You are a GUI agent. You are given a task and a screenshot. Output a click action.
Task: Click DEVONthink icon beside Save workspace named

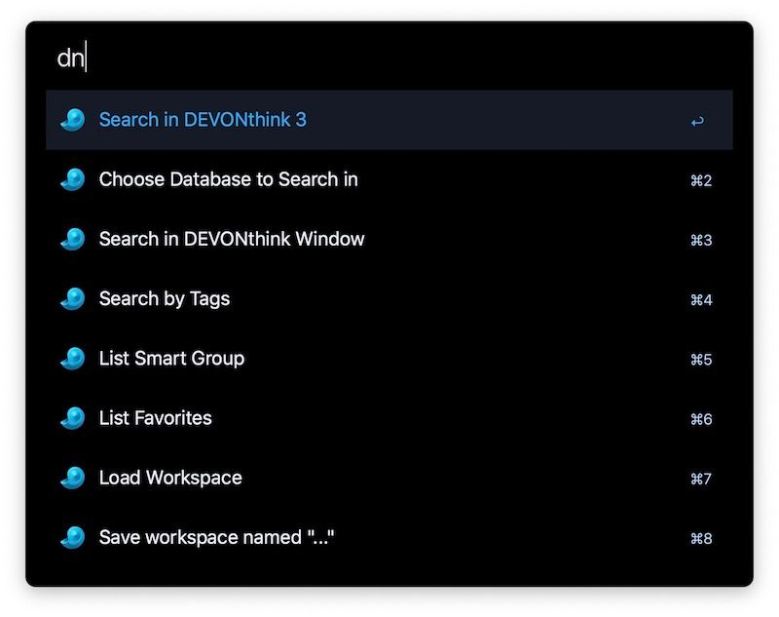(73, 537)
